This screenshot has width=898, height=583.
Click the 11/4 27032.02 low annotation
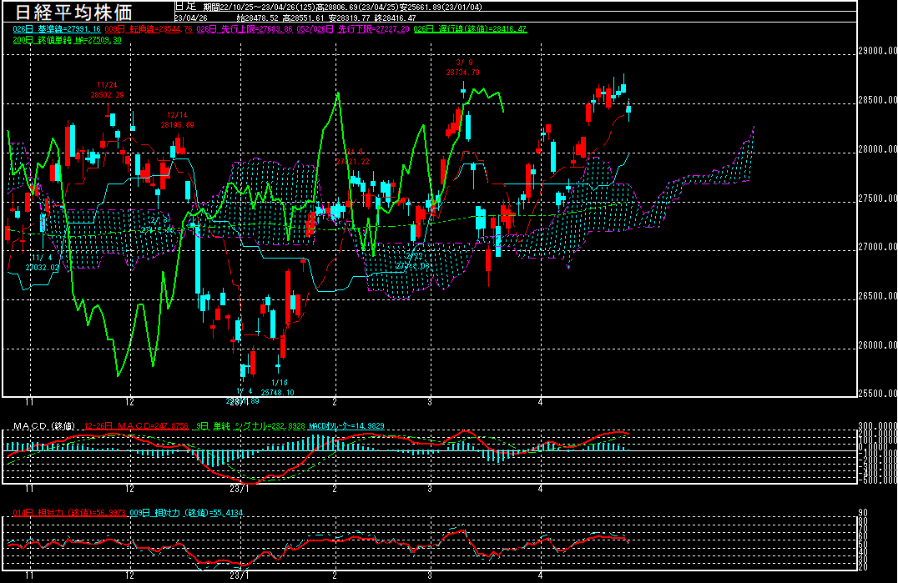[42, 263]
